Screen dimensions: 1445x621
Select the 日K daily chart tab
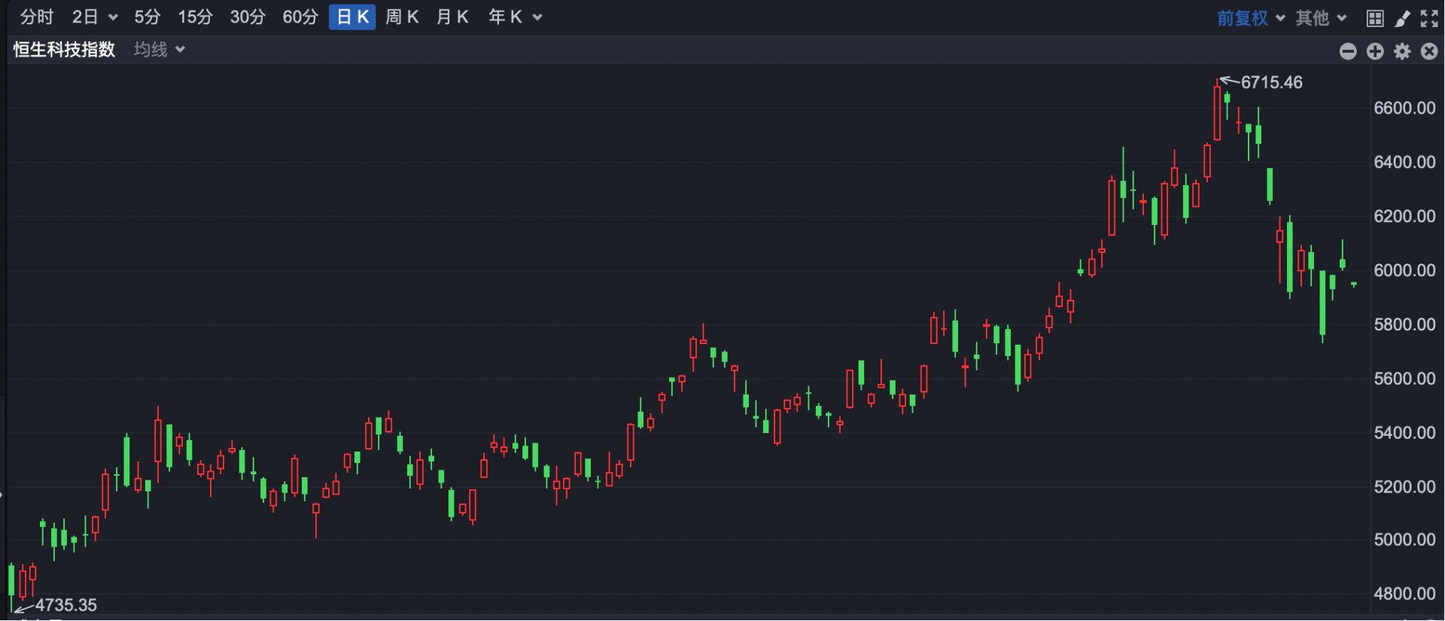click(352, 17)
